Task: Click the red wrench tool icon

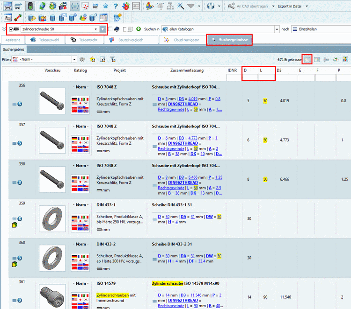Action: click(x=18, y=17)
